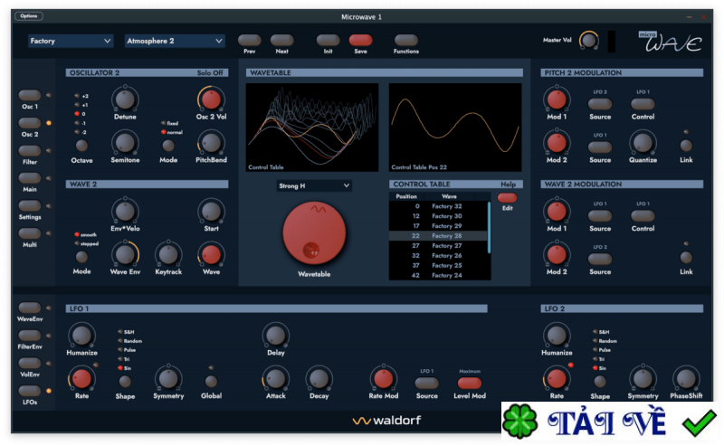Switch to the Multi page
Viewport: 724px width, 446px height.
pyautogui.click(x=30, y=233)
